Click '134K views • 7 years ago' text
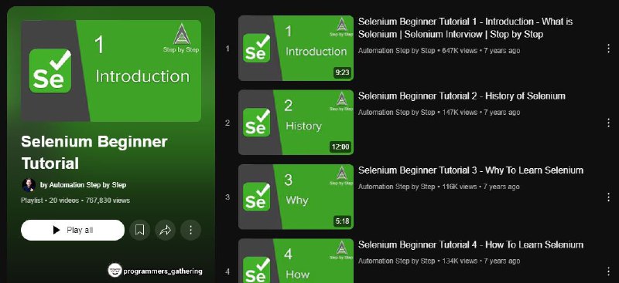Screen dimensions: 619x283 click(x=480, y=261)
